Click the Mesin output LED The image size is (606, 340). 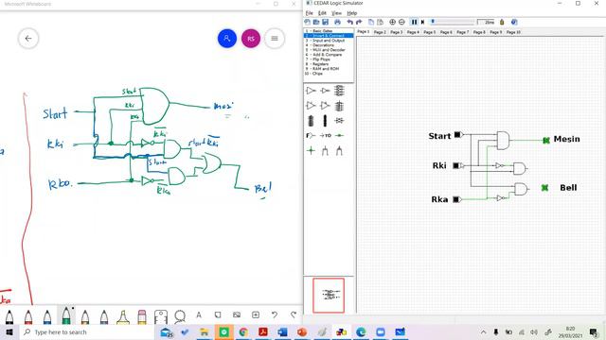pos(546,141)
